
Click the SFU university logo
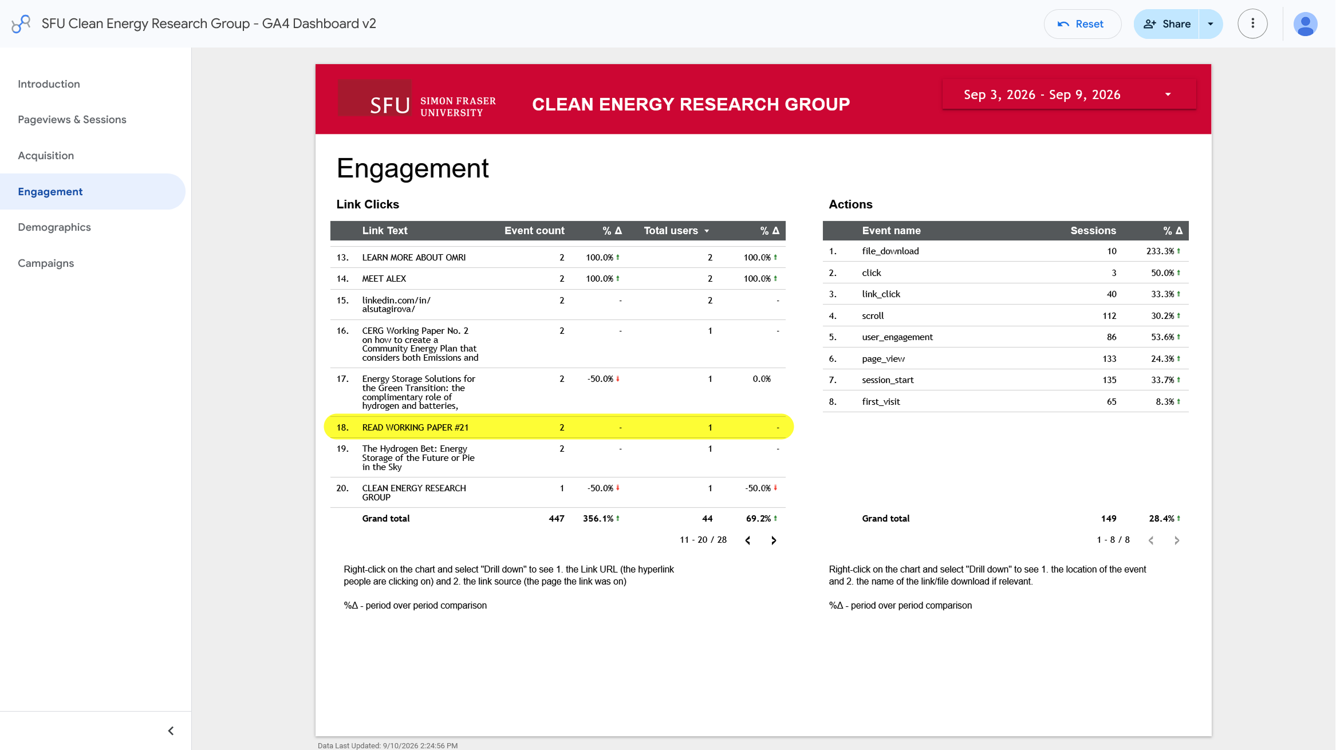pos(417,98)
